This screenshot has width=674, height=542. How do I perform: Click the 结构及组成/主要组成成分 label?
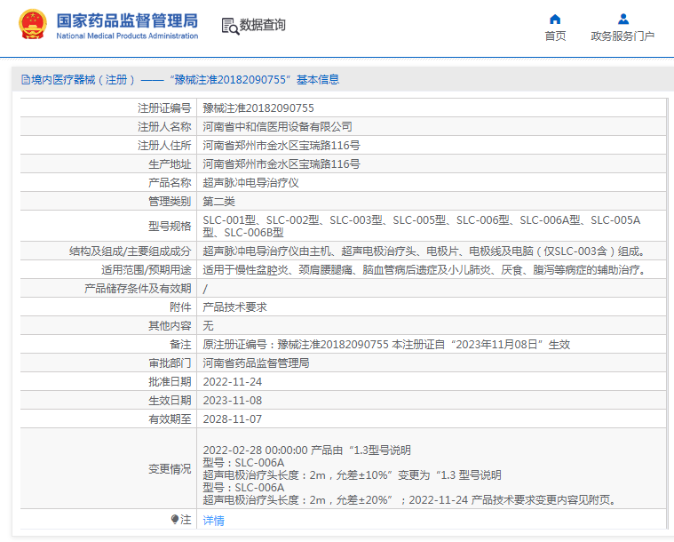(x=131, y=251)
